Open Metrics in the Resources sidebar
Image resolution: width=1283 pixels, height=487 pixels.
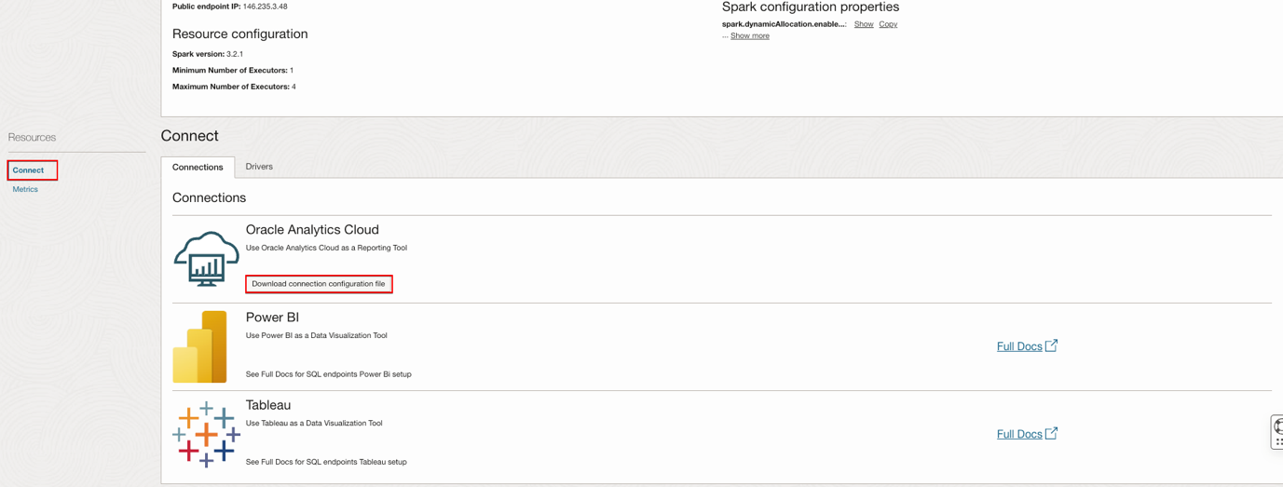(25, 189)
